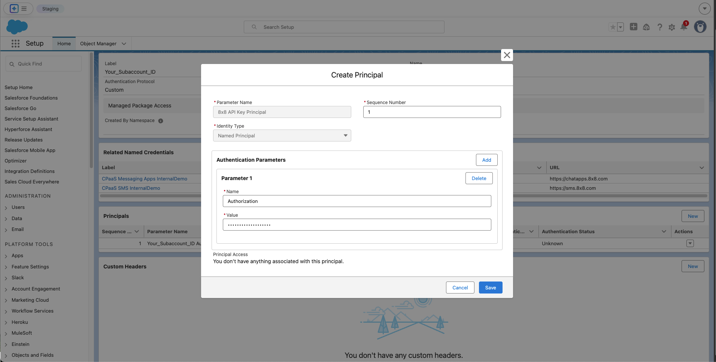716x362 pixels.
Task: Open the user avatar profile icon
Action: click(x=700, y=27)
